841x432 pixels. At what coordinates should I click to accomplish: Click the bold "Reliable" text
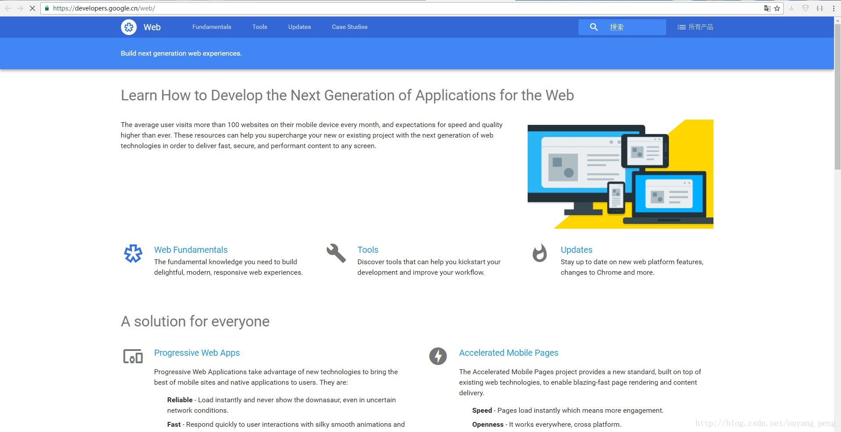180,400
